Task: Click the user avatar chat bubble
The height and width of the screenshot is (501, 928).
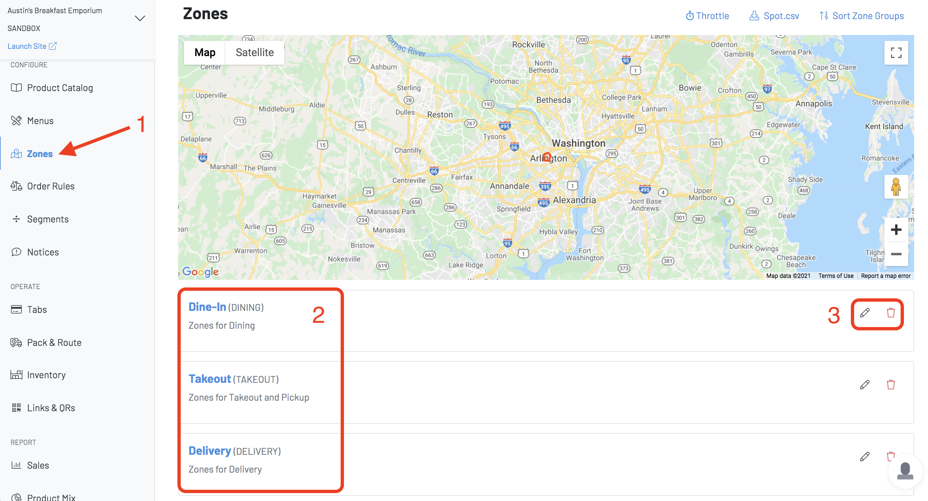Action: click(905, 471)
